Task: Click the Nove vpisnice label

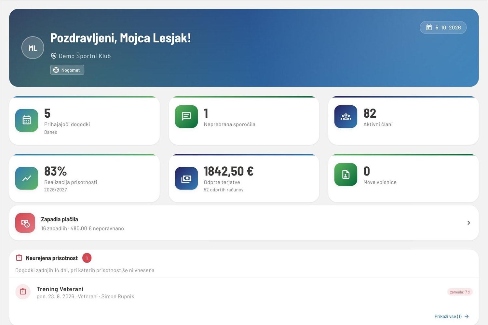Action: 380,182
